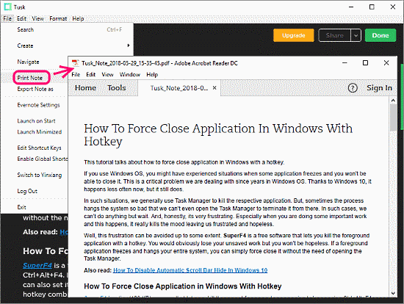Click Sign In in Acrobat Reader
The image size is (404, 304).
click(x=379, y=88)
